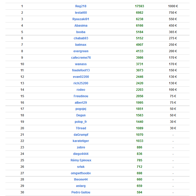Click foudefoot13 player link
Viewport: 196px width, 196px height.
81,70
